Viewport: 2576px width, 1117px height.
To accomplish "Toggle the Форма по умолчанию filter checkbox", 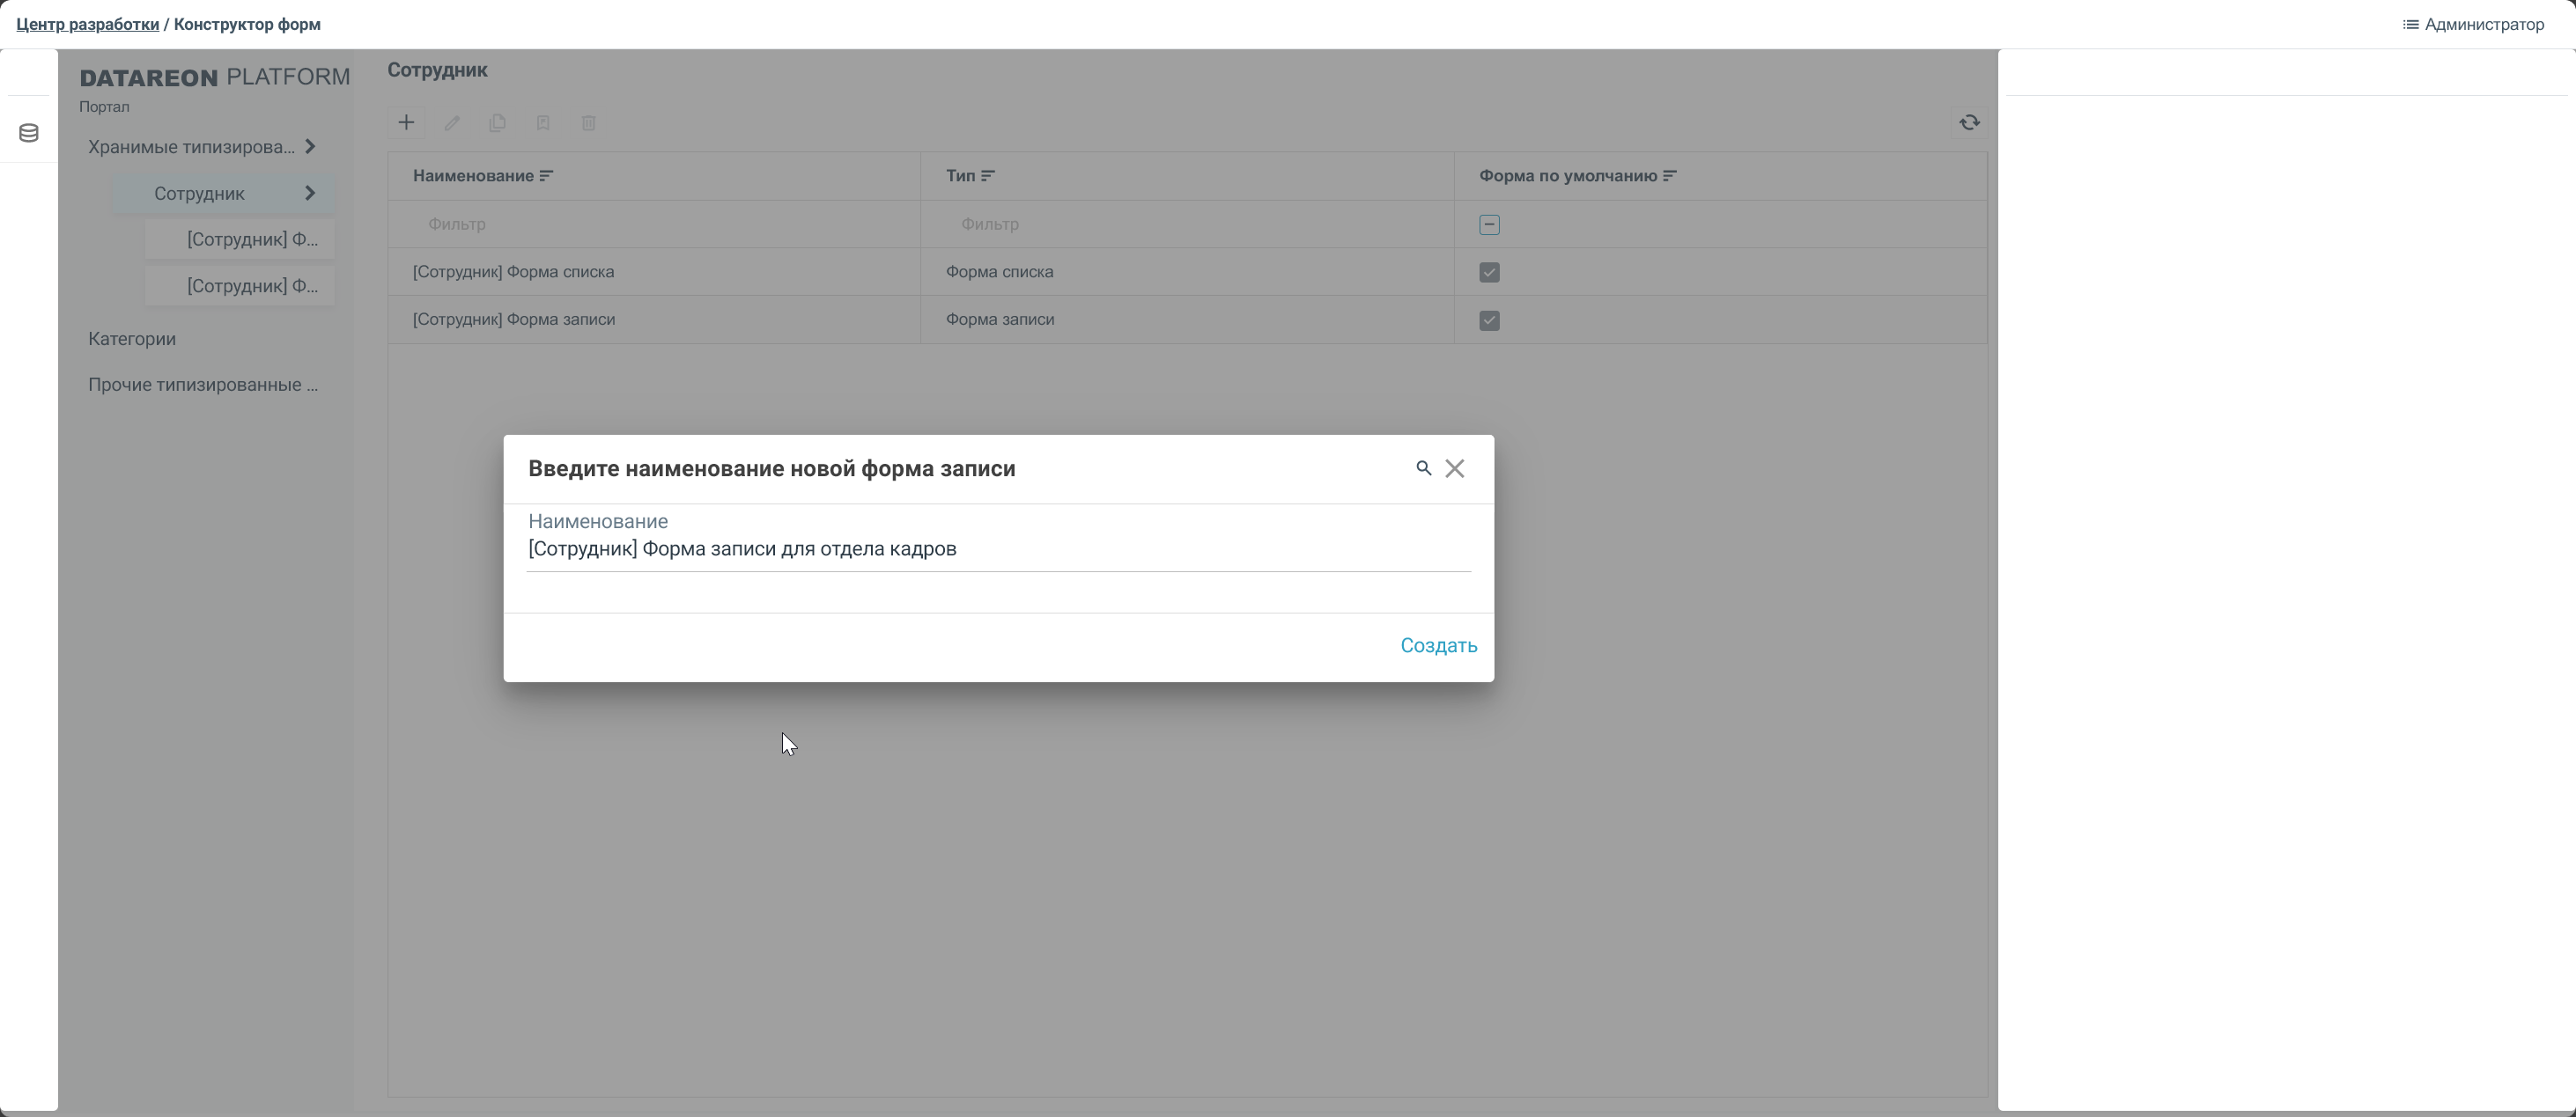I will 1489,224.
